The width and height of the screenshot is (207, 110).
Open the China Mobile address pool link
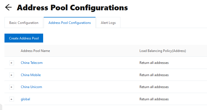click(x=31, y=75)
